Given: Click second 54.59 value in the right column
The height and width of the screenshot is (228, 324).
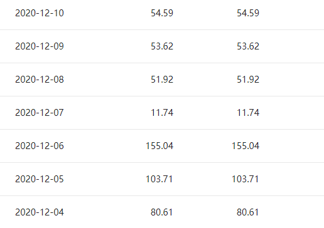Looking at the screenshot, I should tap(248, 13).
